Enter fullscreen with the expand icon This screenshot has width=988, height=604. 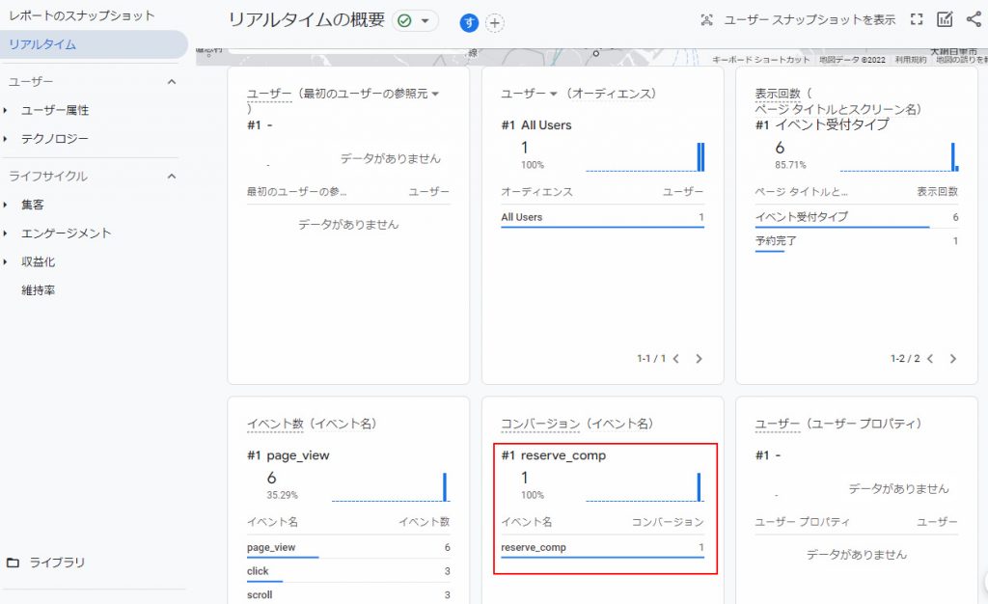pos(917,19)
